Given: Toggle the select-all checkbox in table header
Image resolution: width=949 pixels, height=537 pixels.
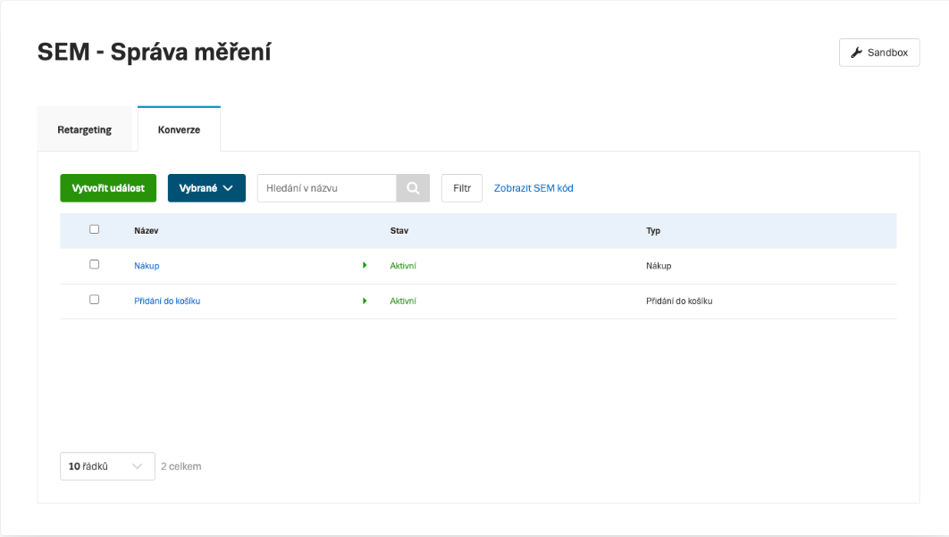Looking at the screenshot, I should click(95, 229).
